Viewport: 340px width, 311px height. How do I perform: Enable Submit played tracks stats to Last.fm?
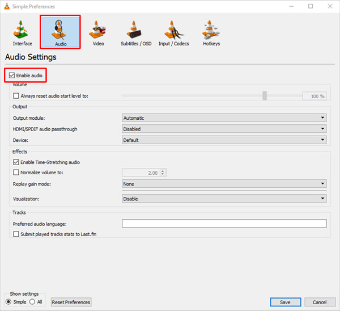(x=16, y=234)
